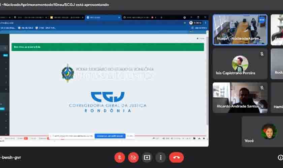The height and width of the screenshot is (168, 283).
Task: Click Isis Capistrano Pereira's avatar picture
Action: [240, 63]
